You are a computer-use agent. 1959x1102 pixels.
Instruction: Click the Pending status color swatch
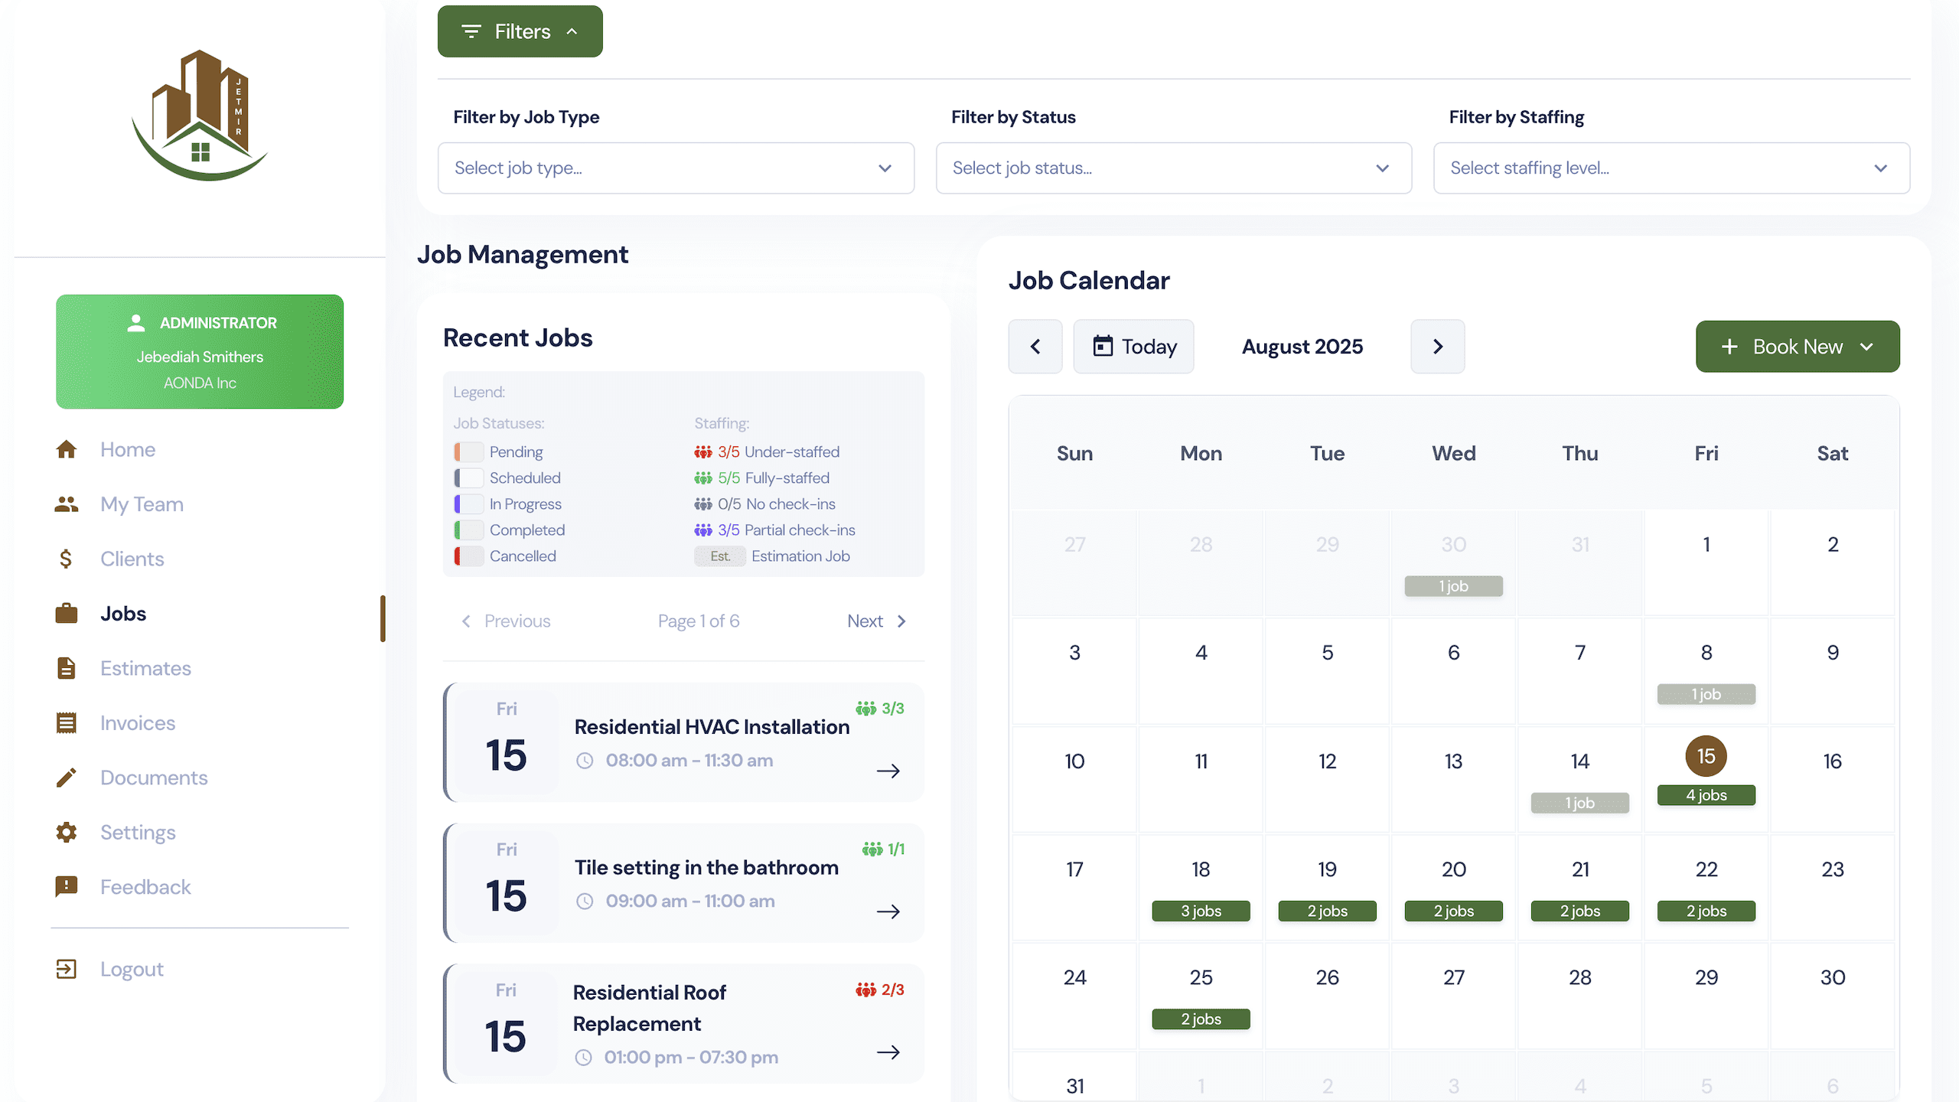click(x=469, y=452)
